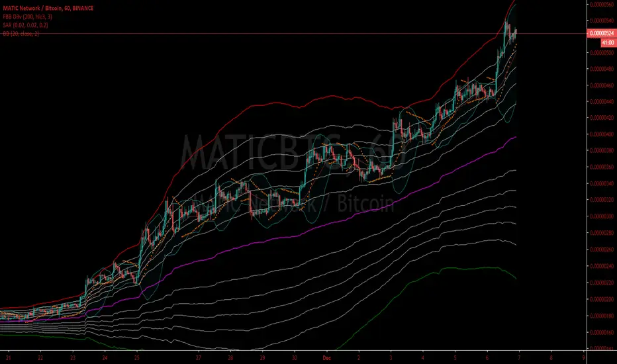The height and width of the screenshot is (364, 617).
Task: Click the 0.00000300 price axis label
Action: (602, 216)
